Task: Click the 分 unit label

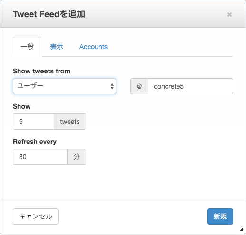Action: pyautogui.click(x=77, y=157)
